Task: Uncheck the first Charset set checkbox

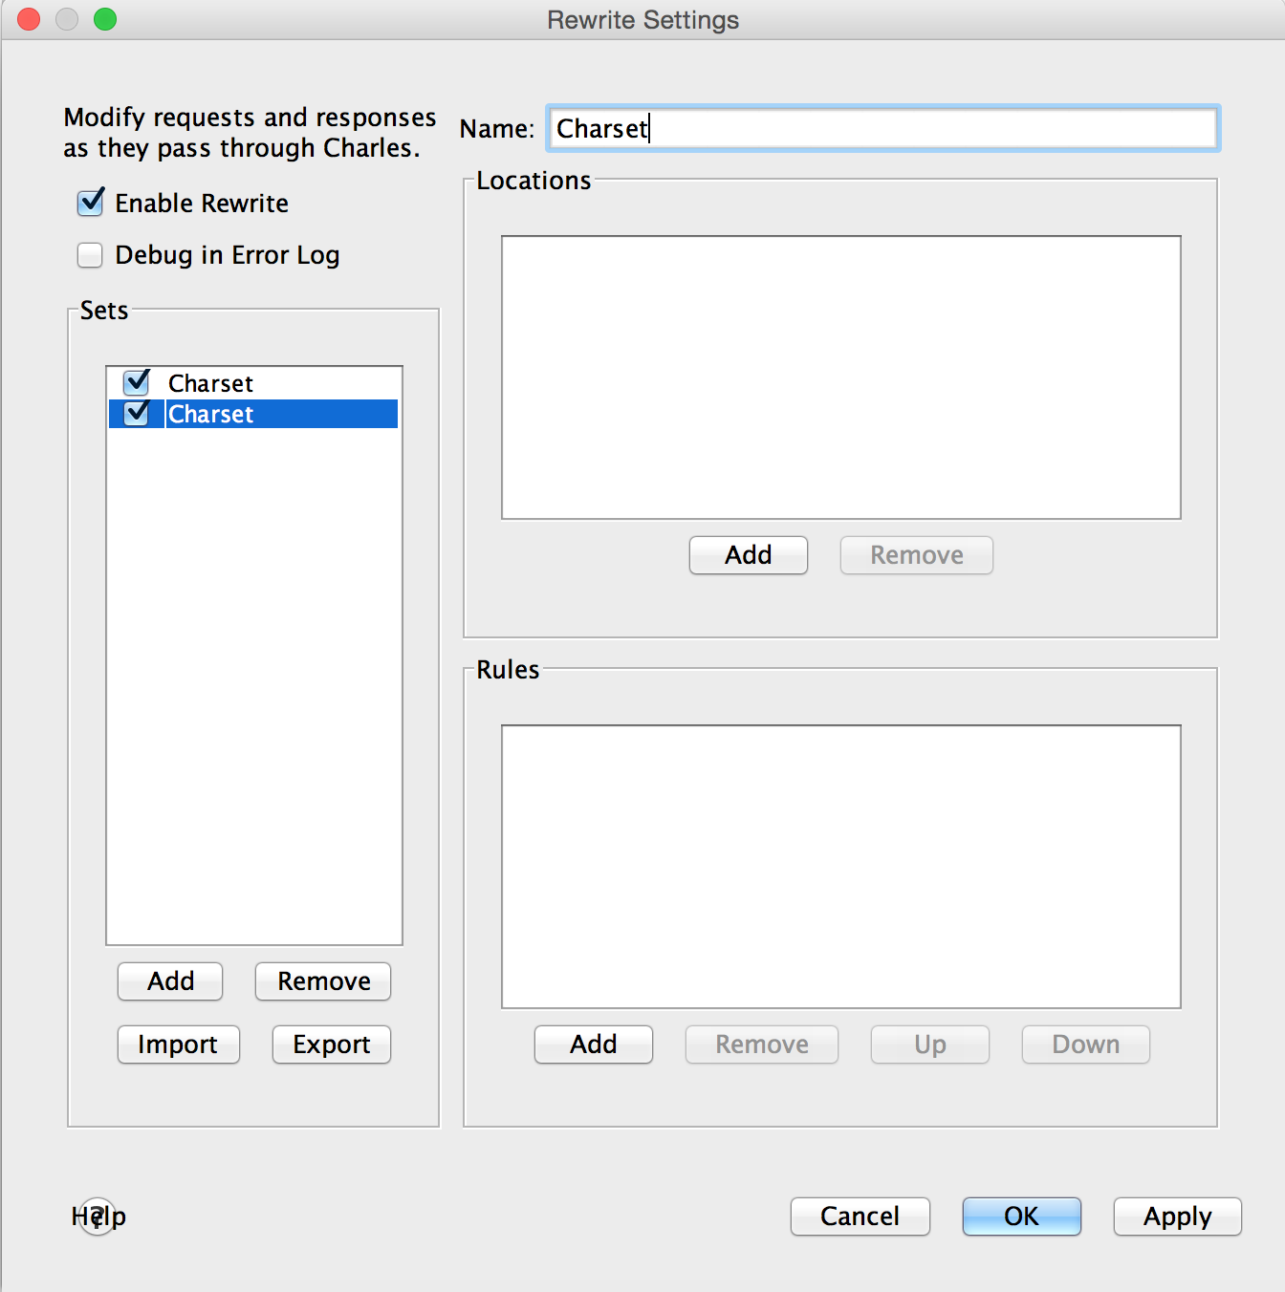Action: tap(137, 383)
